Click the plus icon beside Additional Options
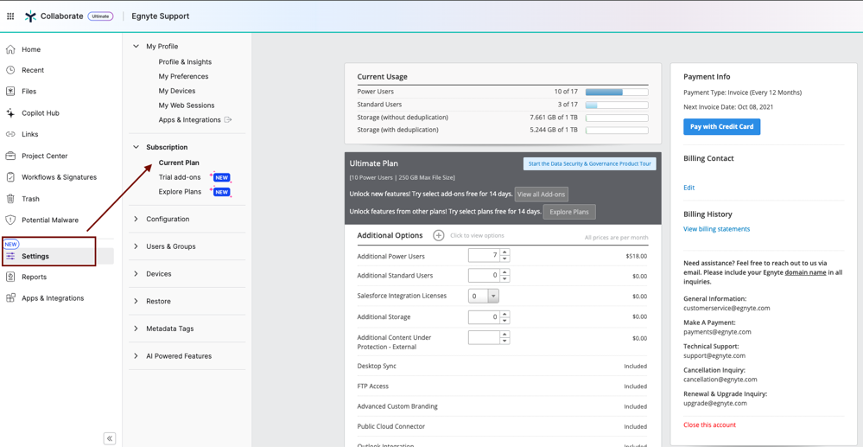This screenshot has width=863, height=447. click(x=439, y=235)
